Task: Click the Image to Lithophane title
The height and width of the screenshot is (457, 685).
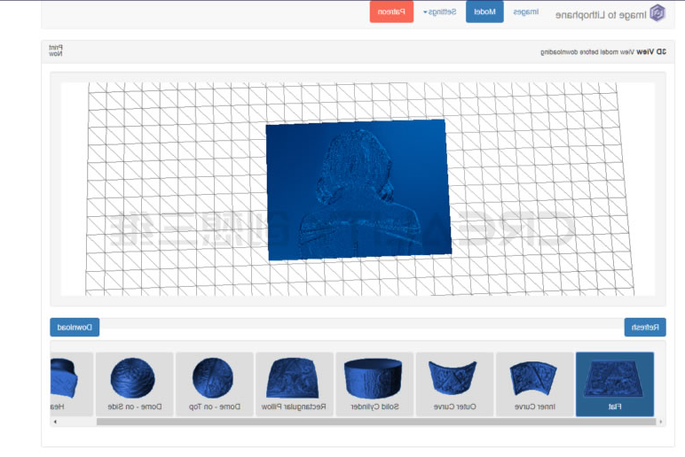Action: click(600, 13)
